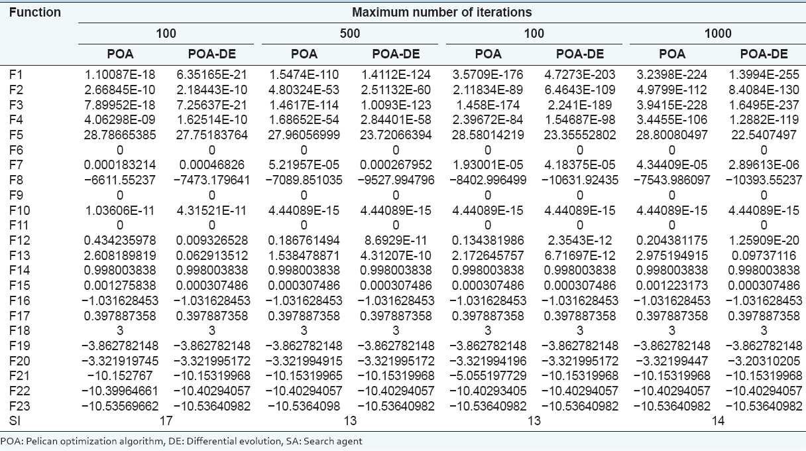Viewport: 806px width, 451px height.
Task: Click the SI value 14
Action: (718, 420)
